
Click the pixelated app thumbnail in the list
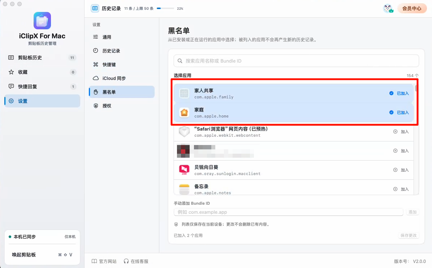[x=183, y=151]
